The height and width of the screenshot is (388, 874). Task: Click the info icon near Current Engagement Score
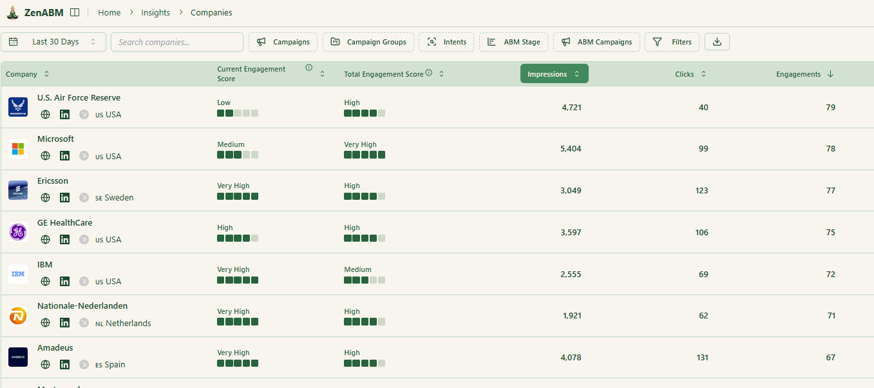pyautogui.click(x=309, y=66)
